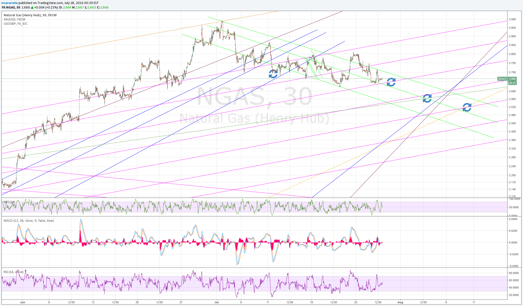
Task: Select the open value O: 2.664
Action: point(65,7)
